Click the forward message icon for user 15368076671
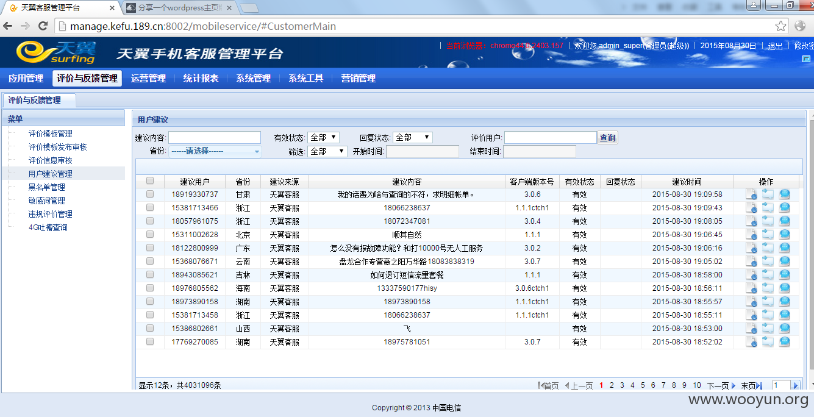814x417 pixels. tap(768, 262)
